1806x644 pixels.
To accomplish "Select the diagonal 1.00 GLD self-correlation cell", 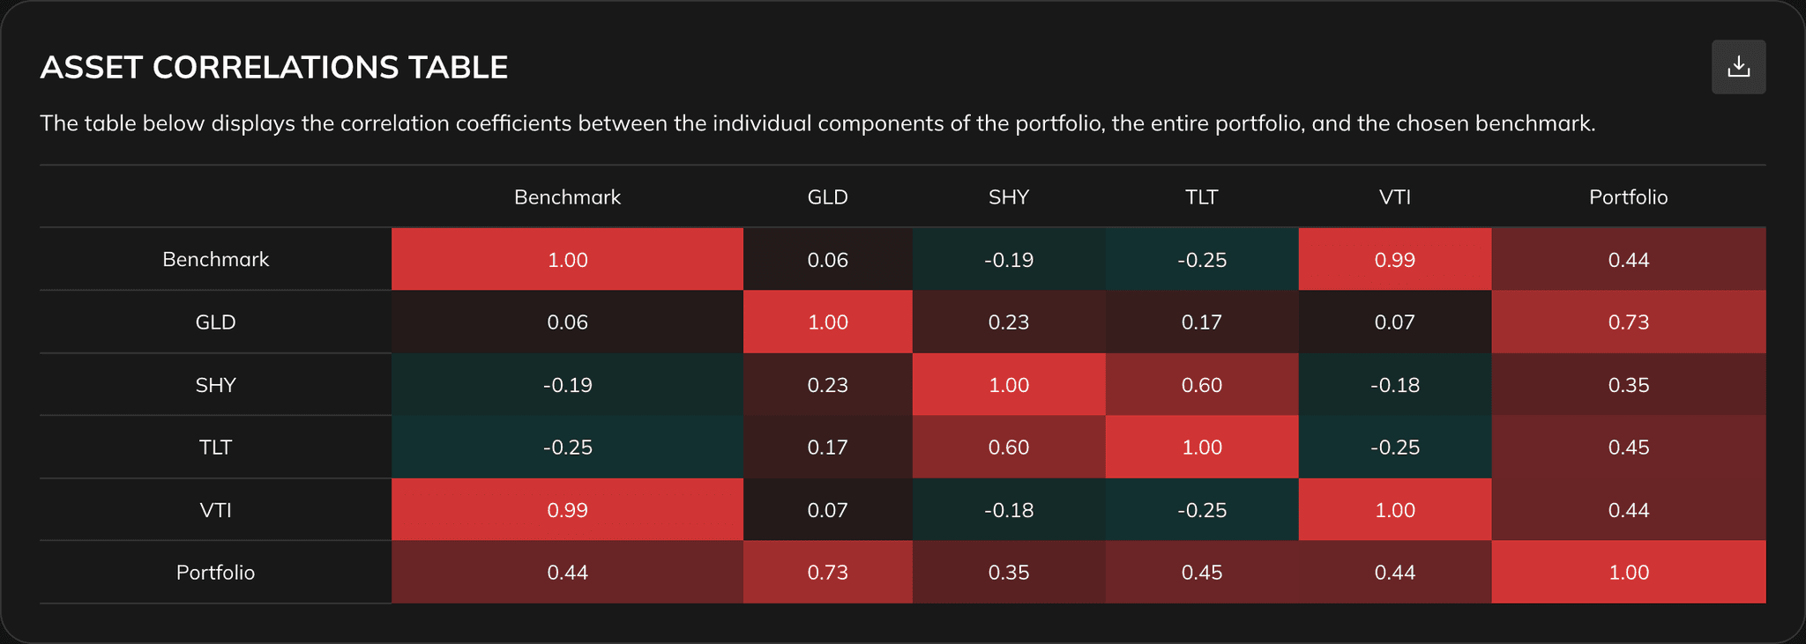I will click(x=828, y=322).
